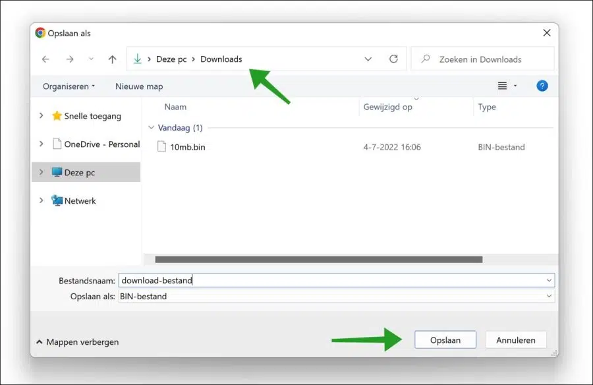593x385 pixels.
Task: Click the Chrome icon in title bar
Action: [40, 33]
